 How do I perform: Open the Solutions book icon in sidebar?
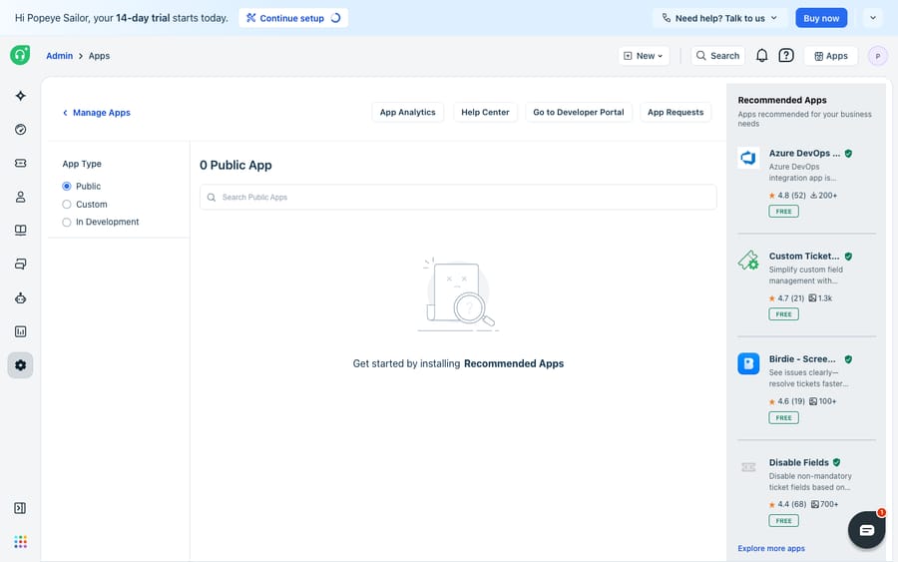click(x=21, y=231)
